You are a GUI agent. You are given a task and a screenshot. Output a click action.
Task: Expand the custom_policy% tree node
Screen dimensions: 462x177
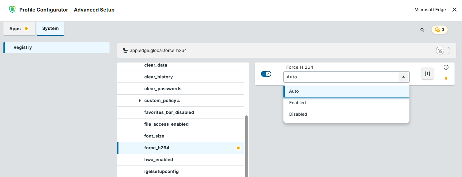point(140,100)
